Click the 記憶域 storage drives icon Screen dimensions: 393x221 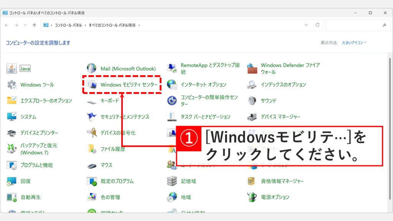coord(172,181)
